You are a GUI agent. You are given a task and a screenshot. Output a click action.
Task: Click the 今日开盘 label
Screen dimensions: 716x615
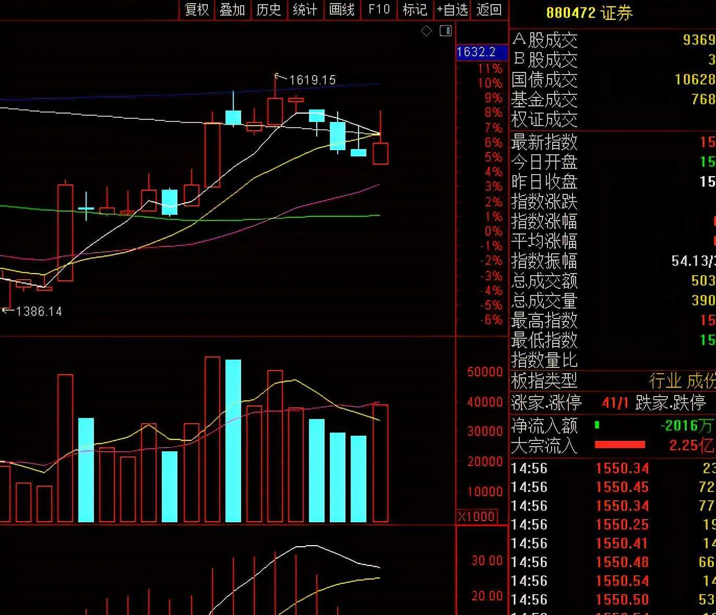click(x=544, y=162)
